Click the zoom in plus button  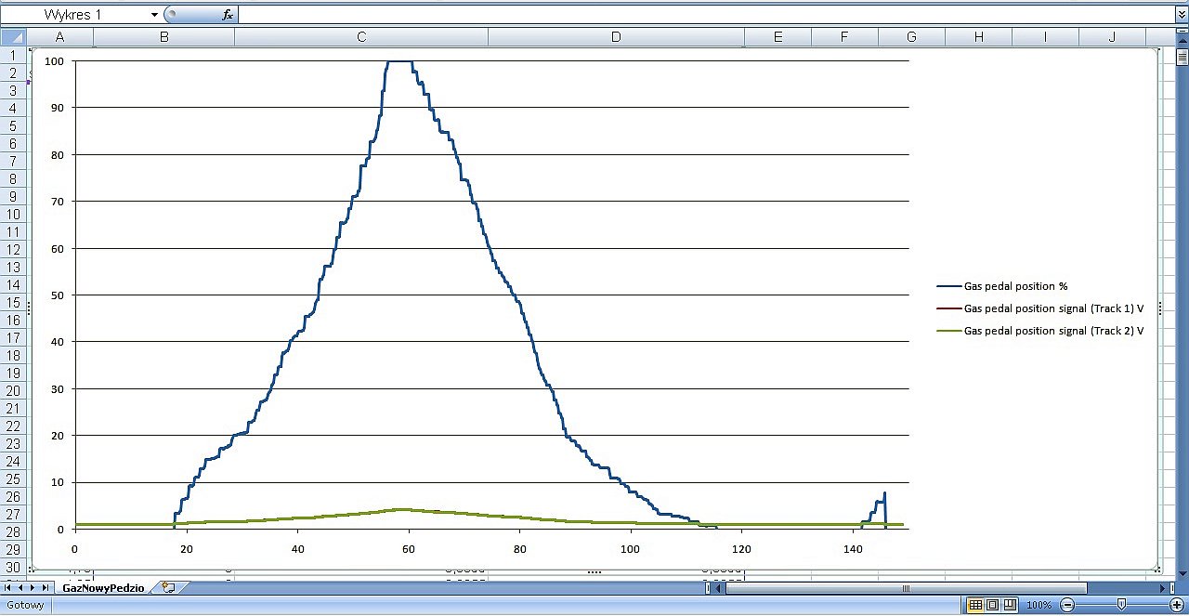click(x=1176, y=606)
